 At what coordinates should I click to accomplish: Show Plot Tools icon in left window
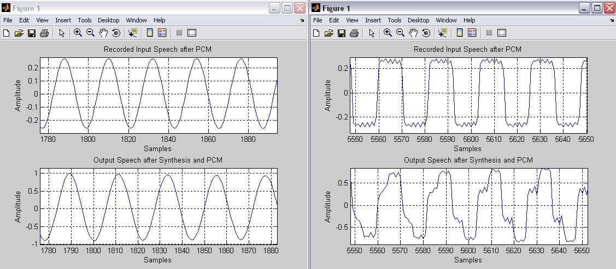[x=192, y=33]
